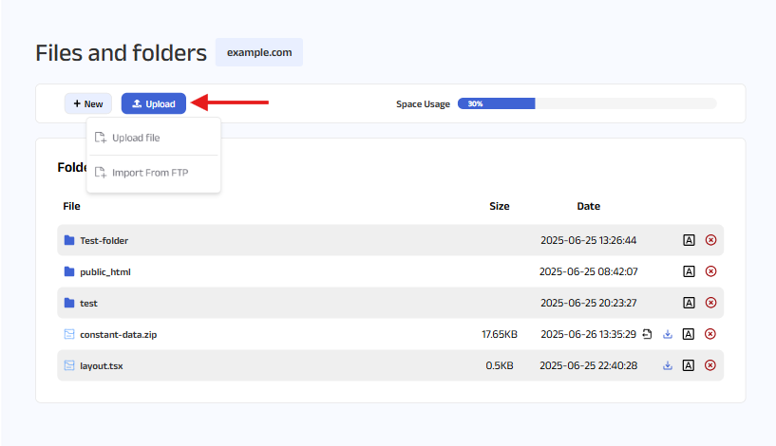Extract the constant-data.zip archive
This screenshot has height=446, width=776.
(x=647, y=334)
